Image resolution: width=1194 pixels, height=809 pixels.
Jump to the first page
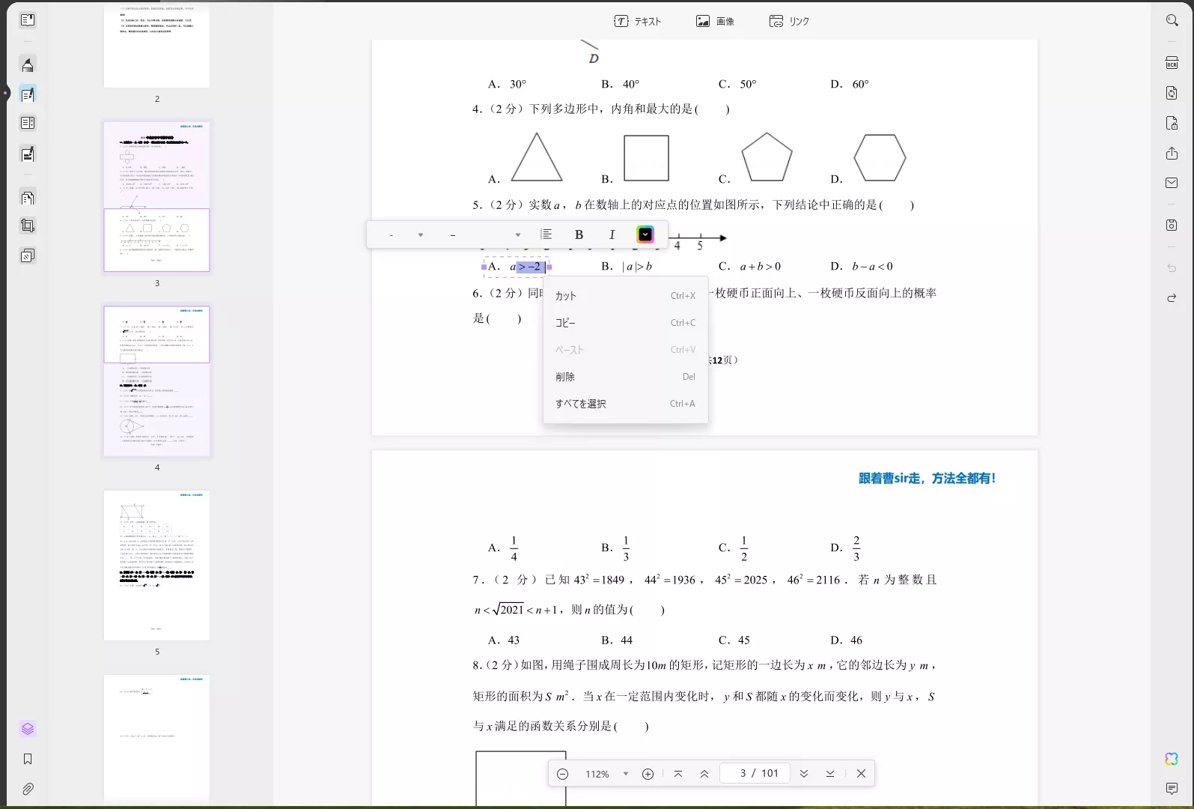click(x=678, y=774)
